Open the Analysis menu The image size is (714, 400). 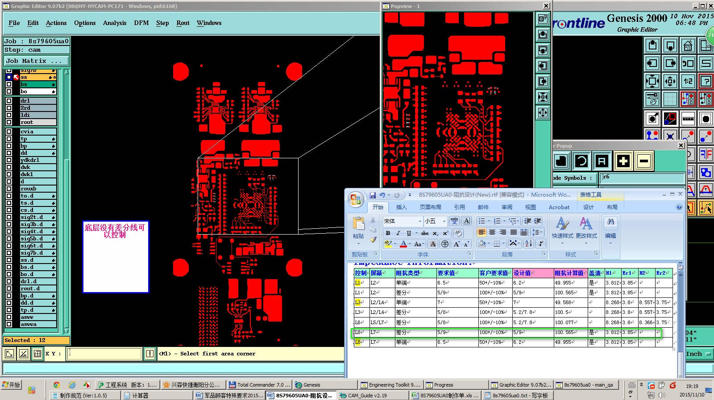(x=114, y=23)
